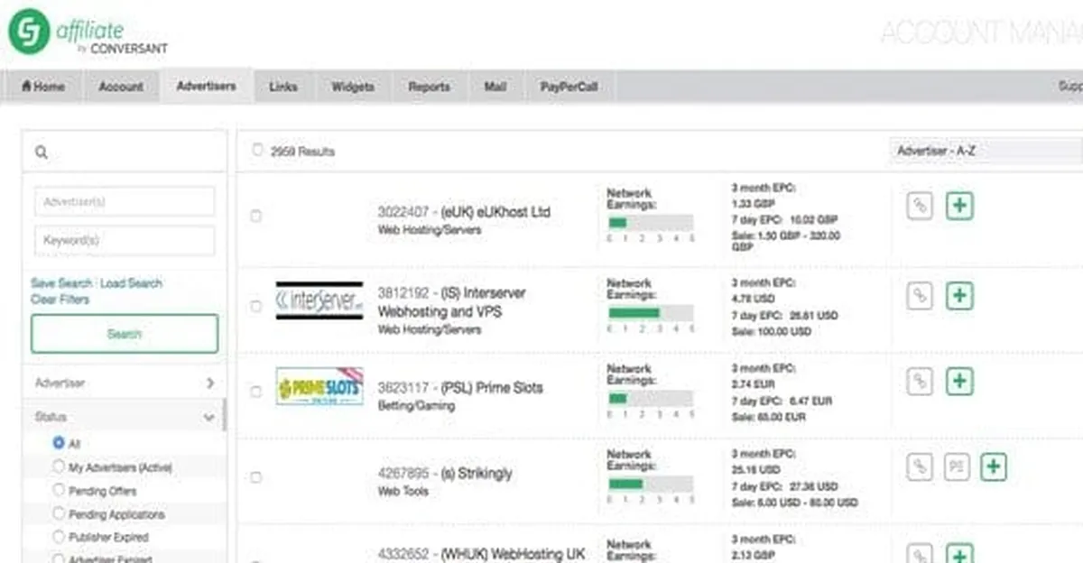Check the Interserver row checkbox
The width and height of the screenshot is (1083, 563).
tap(256, 306)
